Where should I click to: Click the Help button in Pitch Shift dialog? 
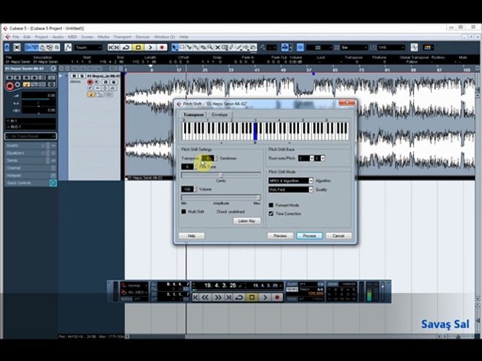point(191,236)
